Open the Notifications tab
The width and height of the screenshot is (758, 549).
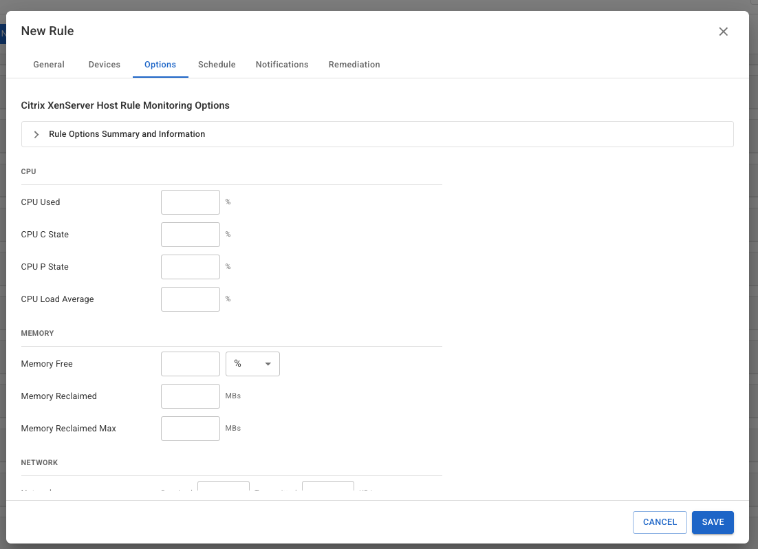click(x=282, y=65)
